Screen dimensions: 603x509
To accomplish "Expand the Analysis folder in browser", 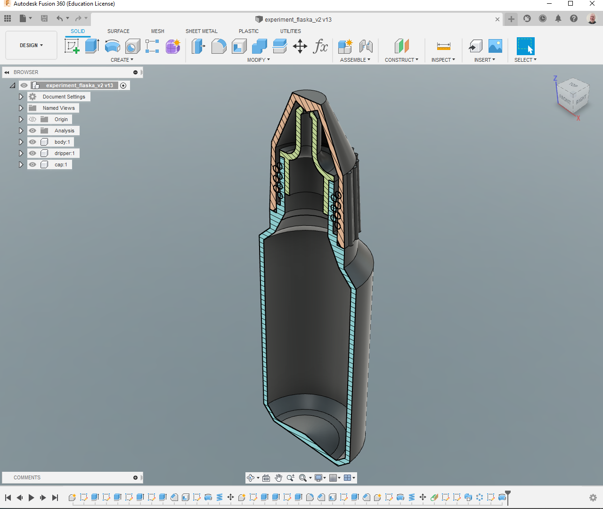I will click(21, 130).
